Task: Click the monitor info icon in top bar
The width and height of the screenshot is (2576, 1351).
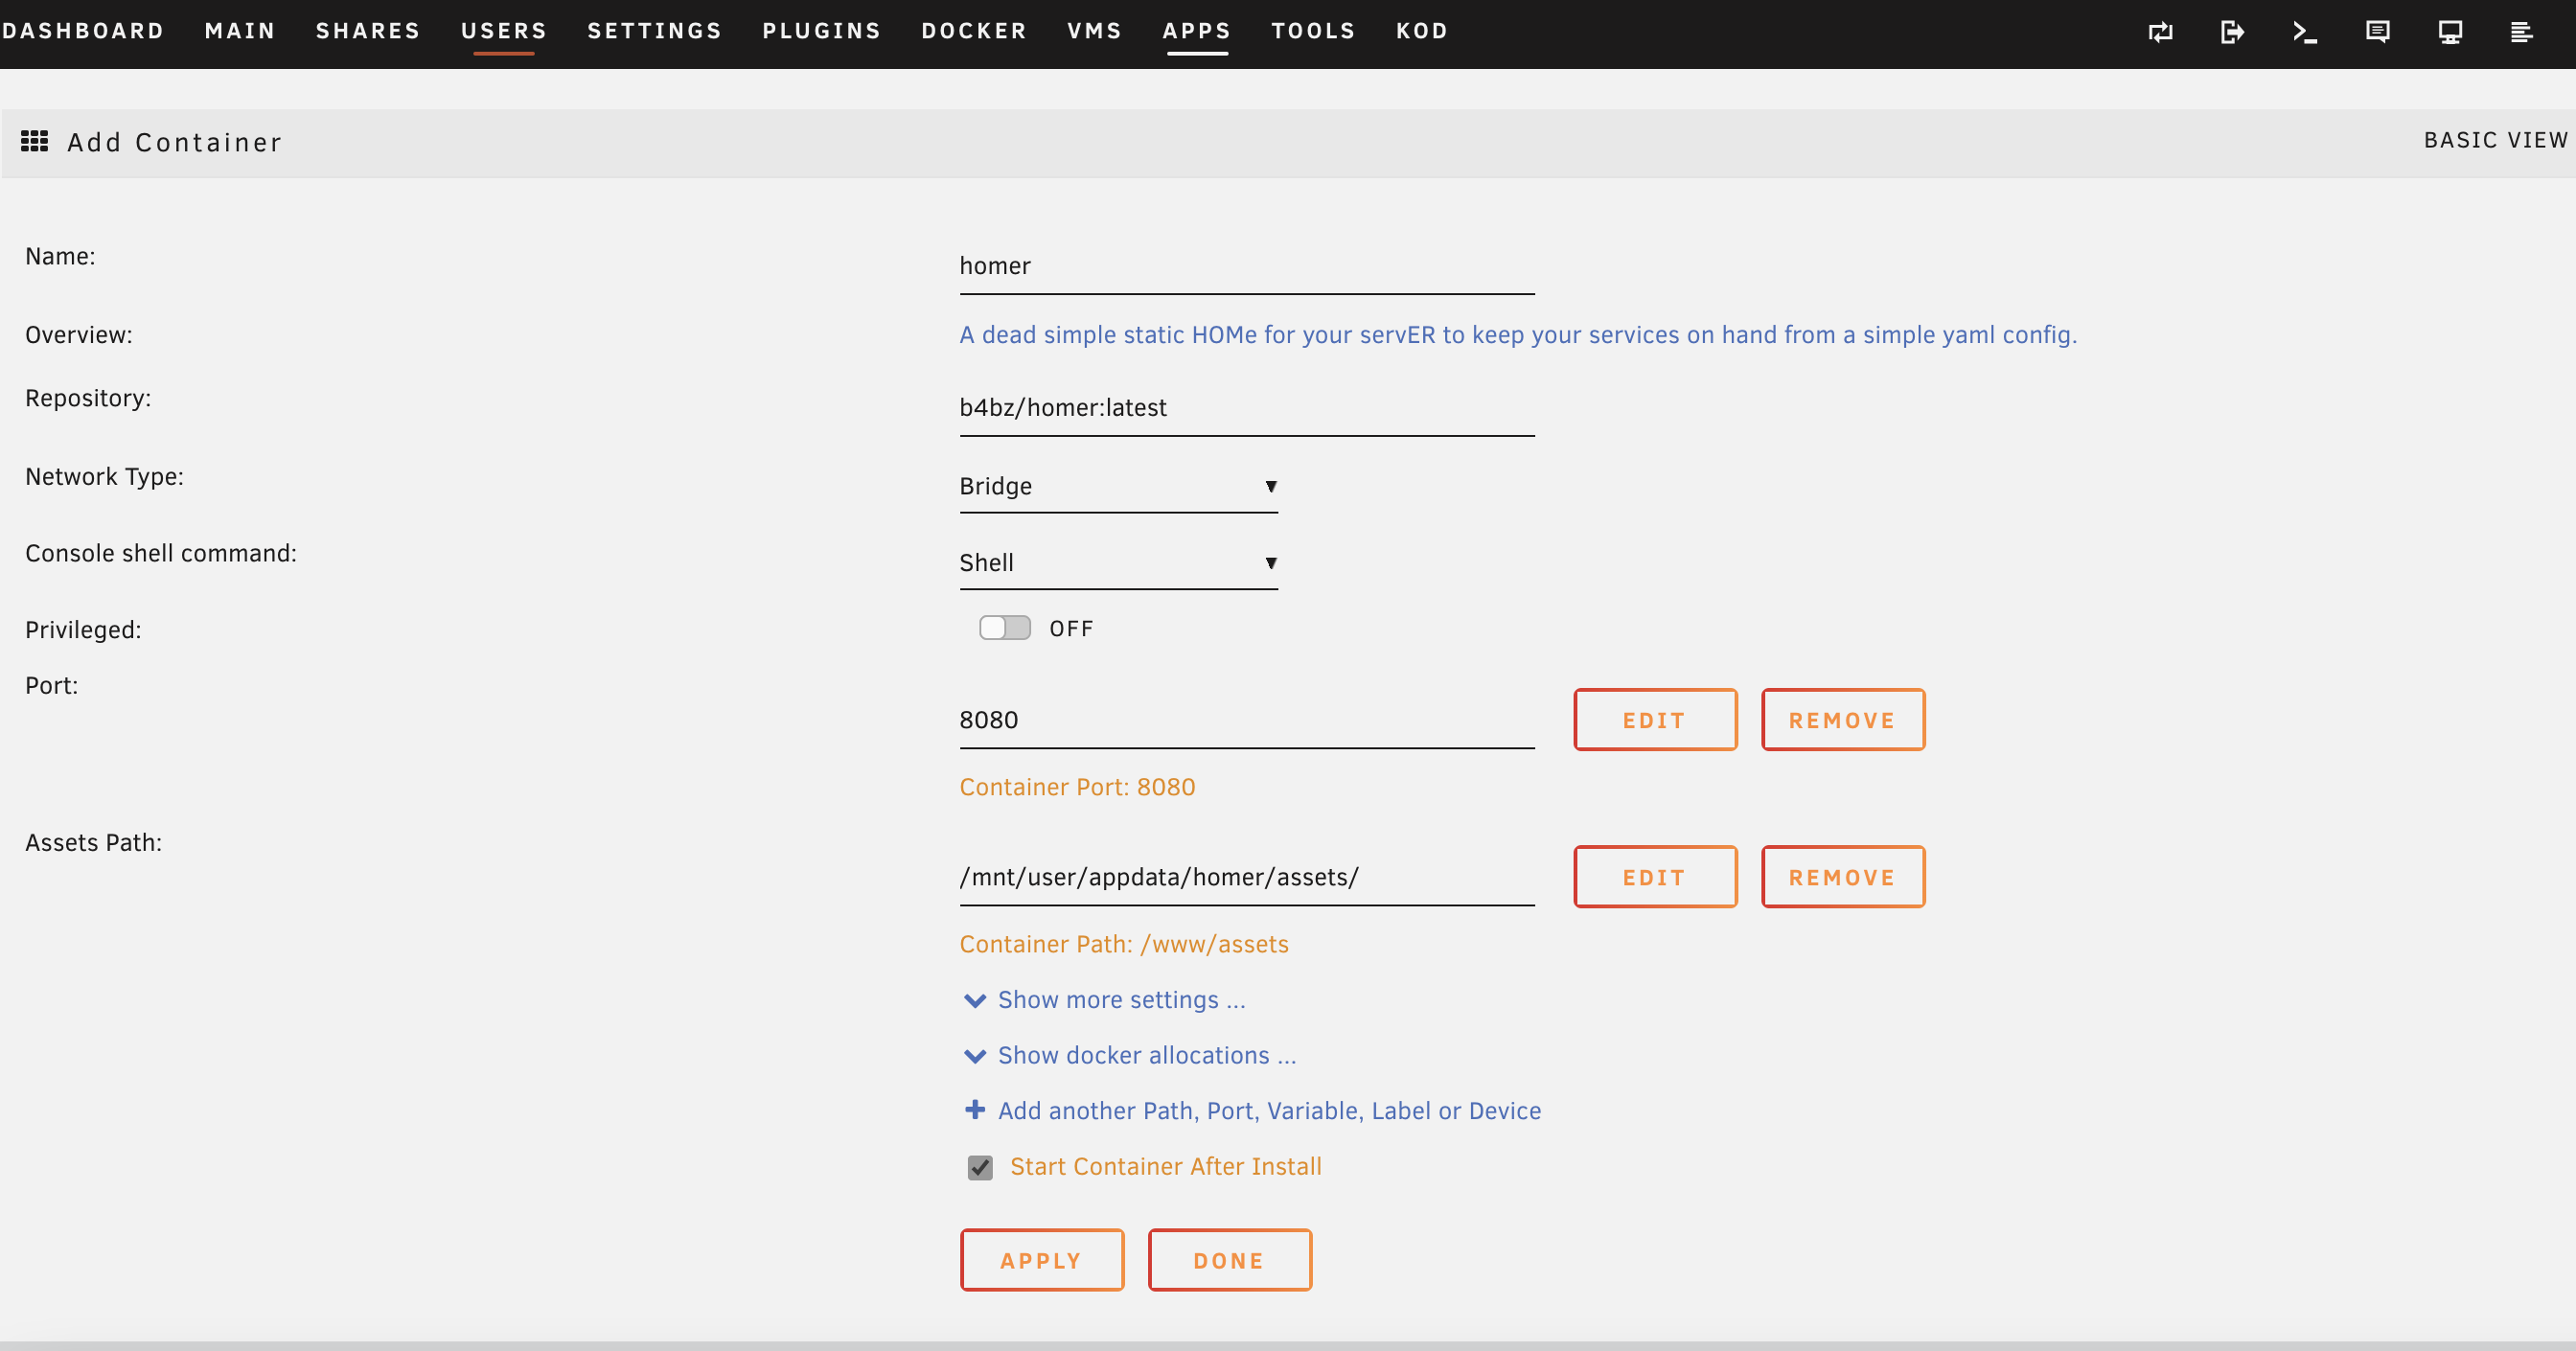Action: [2450, 32]
